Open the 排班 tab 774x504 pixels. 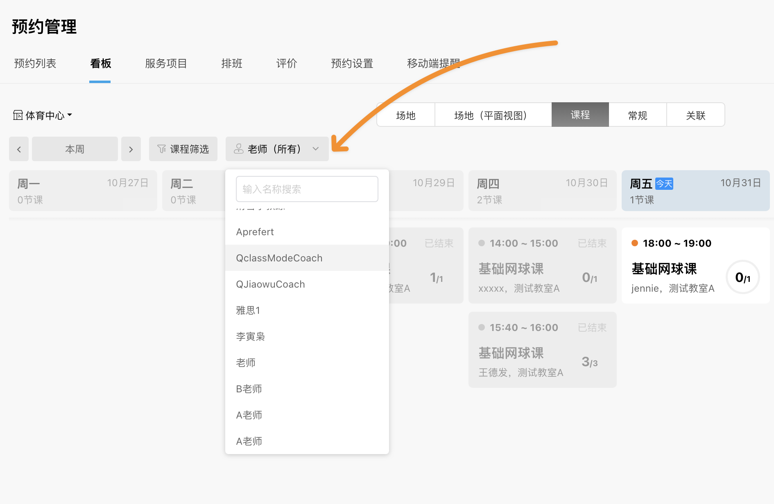(232, 63)
